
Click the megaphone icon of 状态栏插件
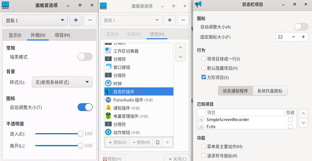tap(108, 92)
